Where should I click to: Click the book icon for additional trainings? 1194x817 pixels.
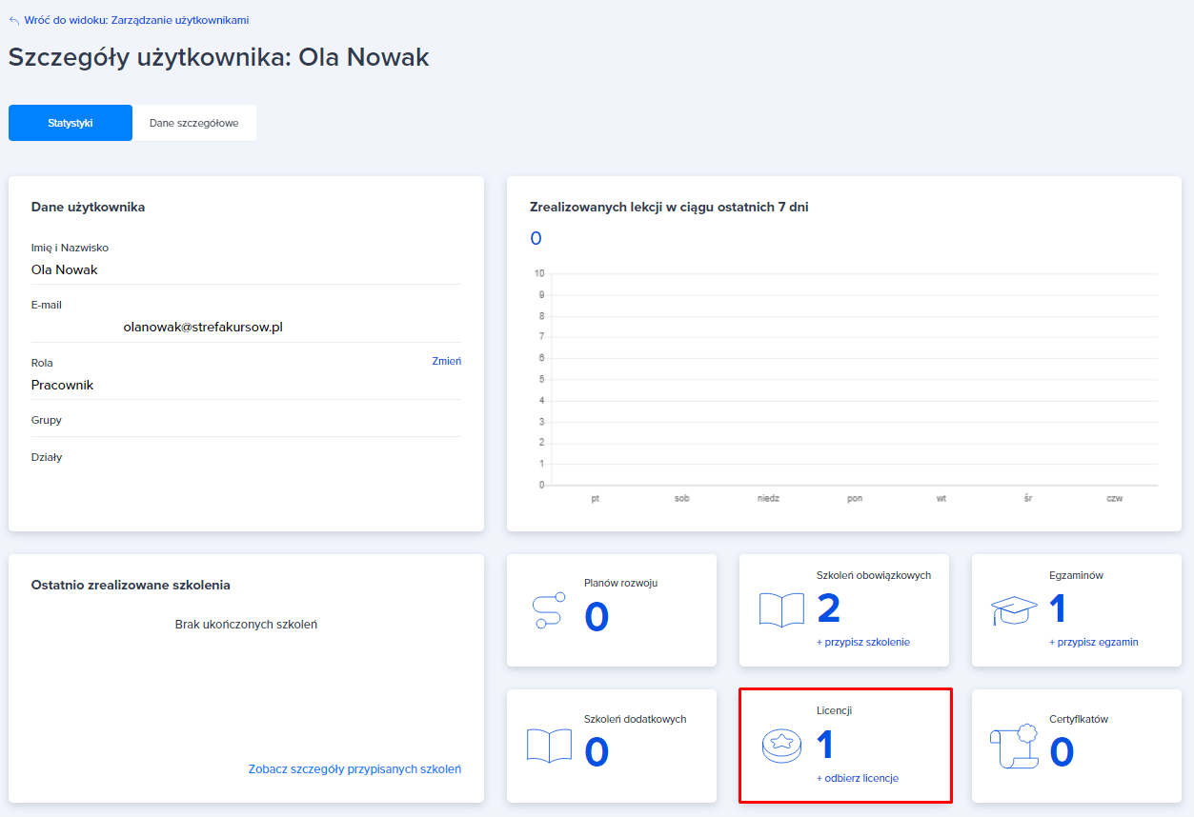point(549,745)
